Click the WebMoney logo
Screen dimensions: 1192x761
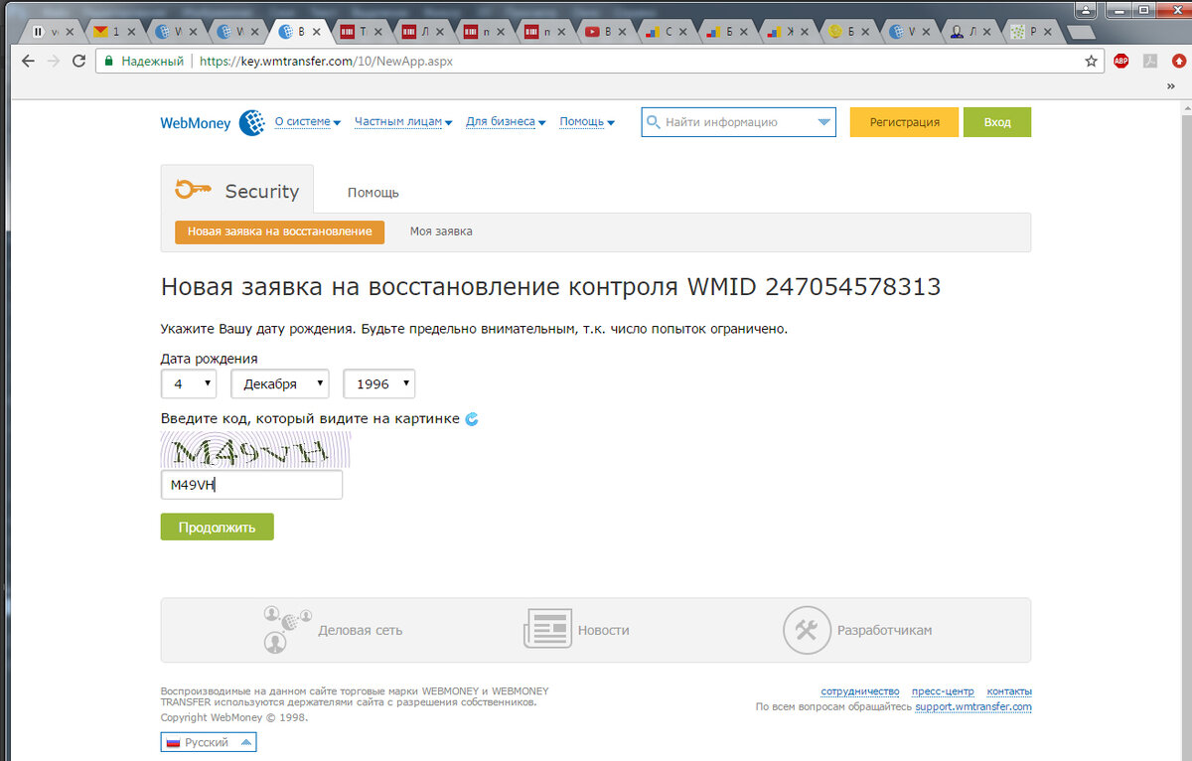[212, 122]
